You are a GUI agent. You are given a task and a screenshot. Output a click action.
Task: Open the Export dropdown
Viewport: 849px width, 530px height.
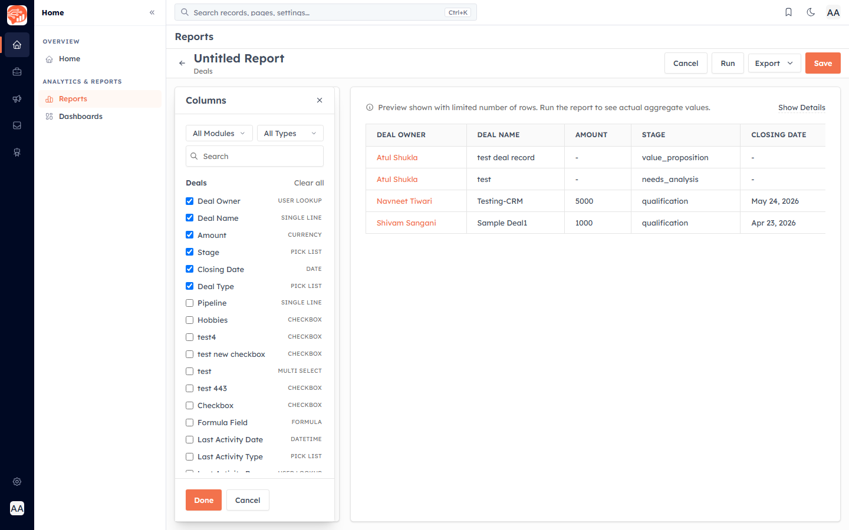tap(774, 63)
